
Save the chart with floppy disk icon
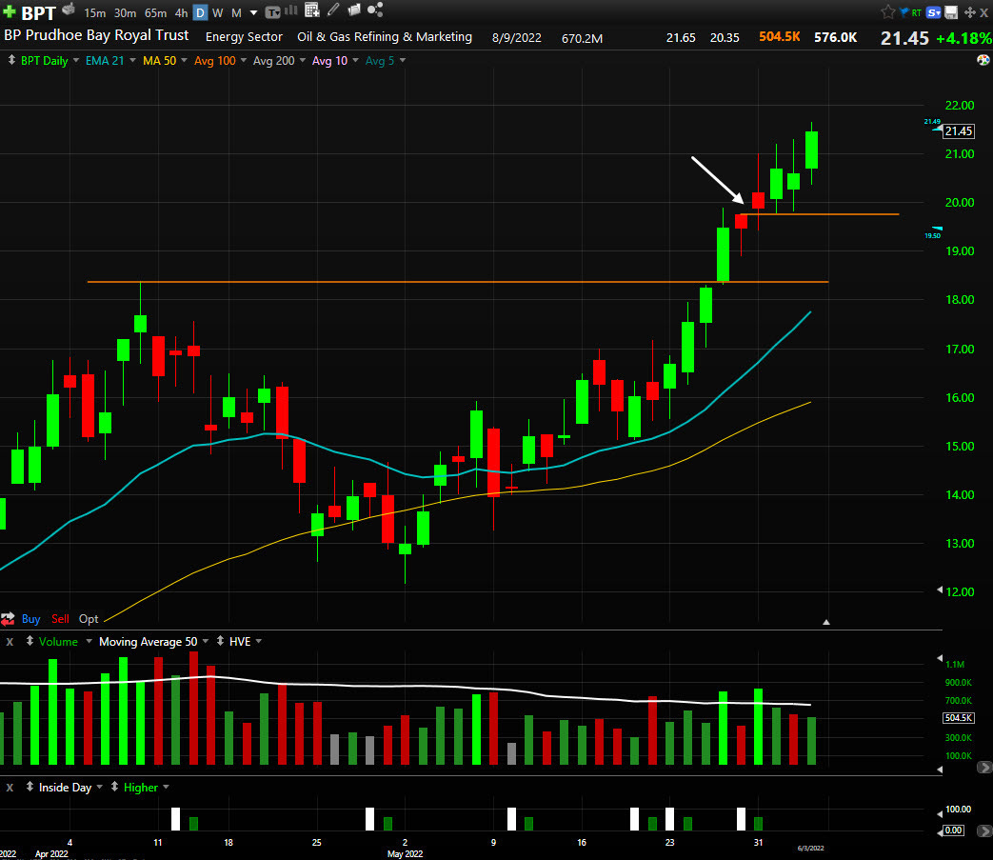951,12
